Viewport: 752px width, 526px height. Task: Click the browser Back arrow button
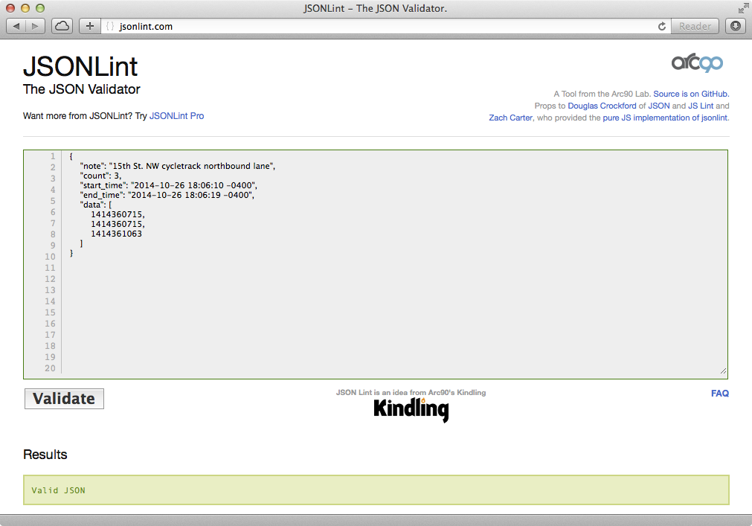coord(16,26)
